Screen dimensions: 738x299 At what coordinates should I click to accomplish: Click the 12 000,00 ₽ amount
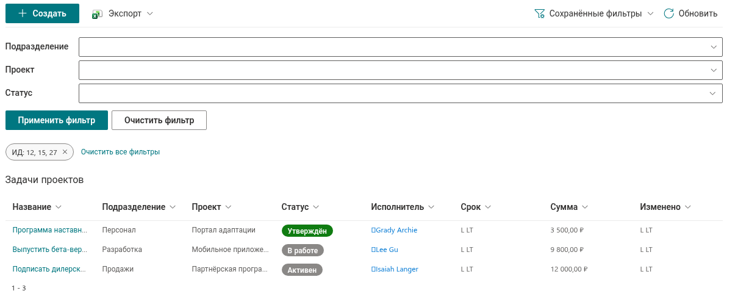[569, 269]
